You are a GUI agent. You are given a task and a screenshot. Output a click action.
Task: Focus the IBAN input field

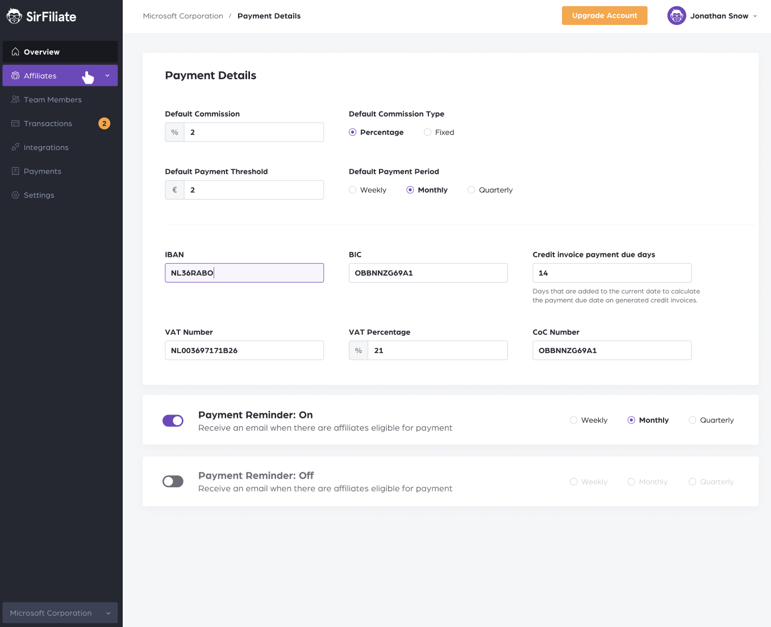(244, 273)
